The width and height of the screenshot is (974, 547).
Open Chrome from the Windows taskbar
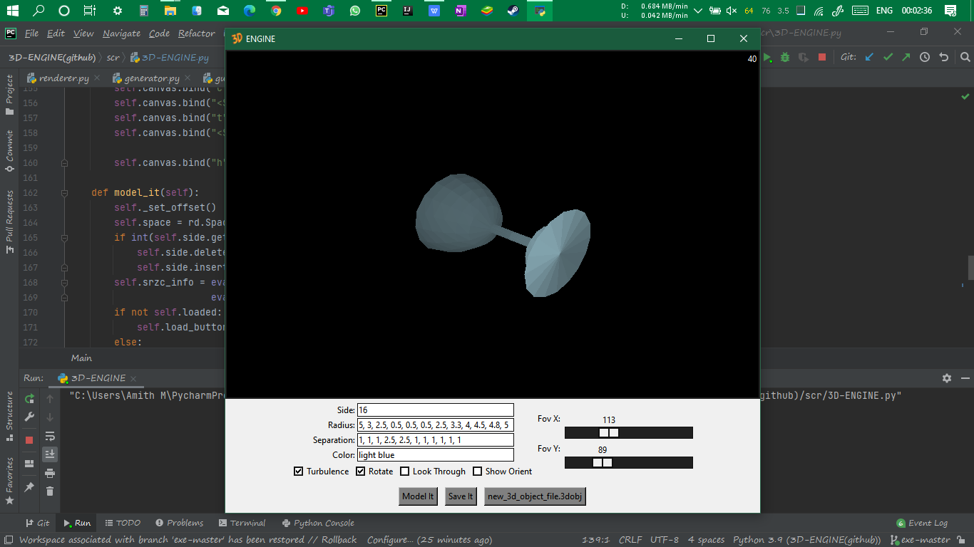pos(276,11)
